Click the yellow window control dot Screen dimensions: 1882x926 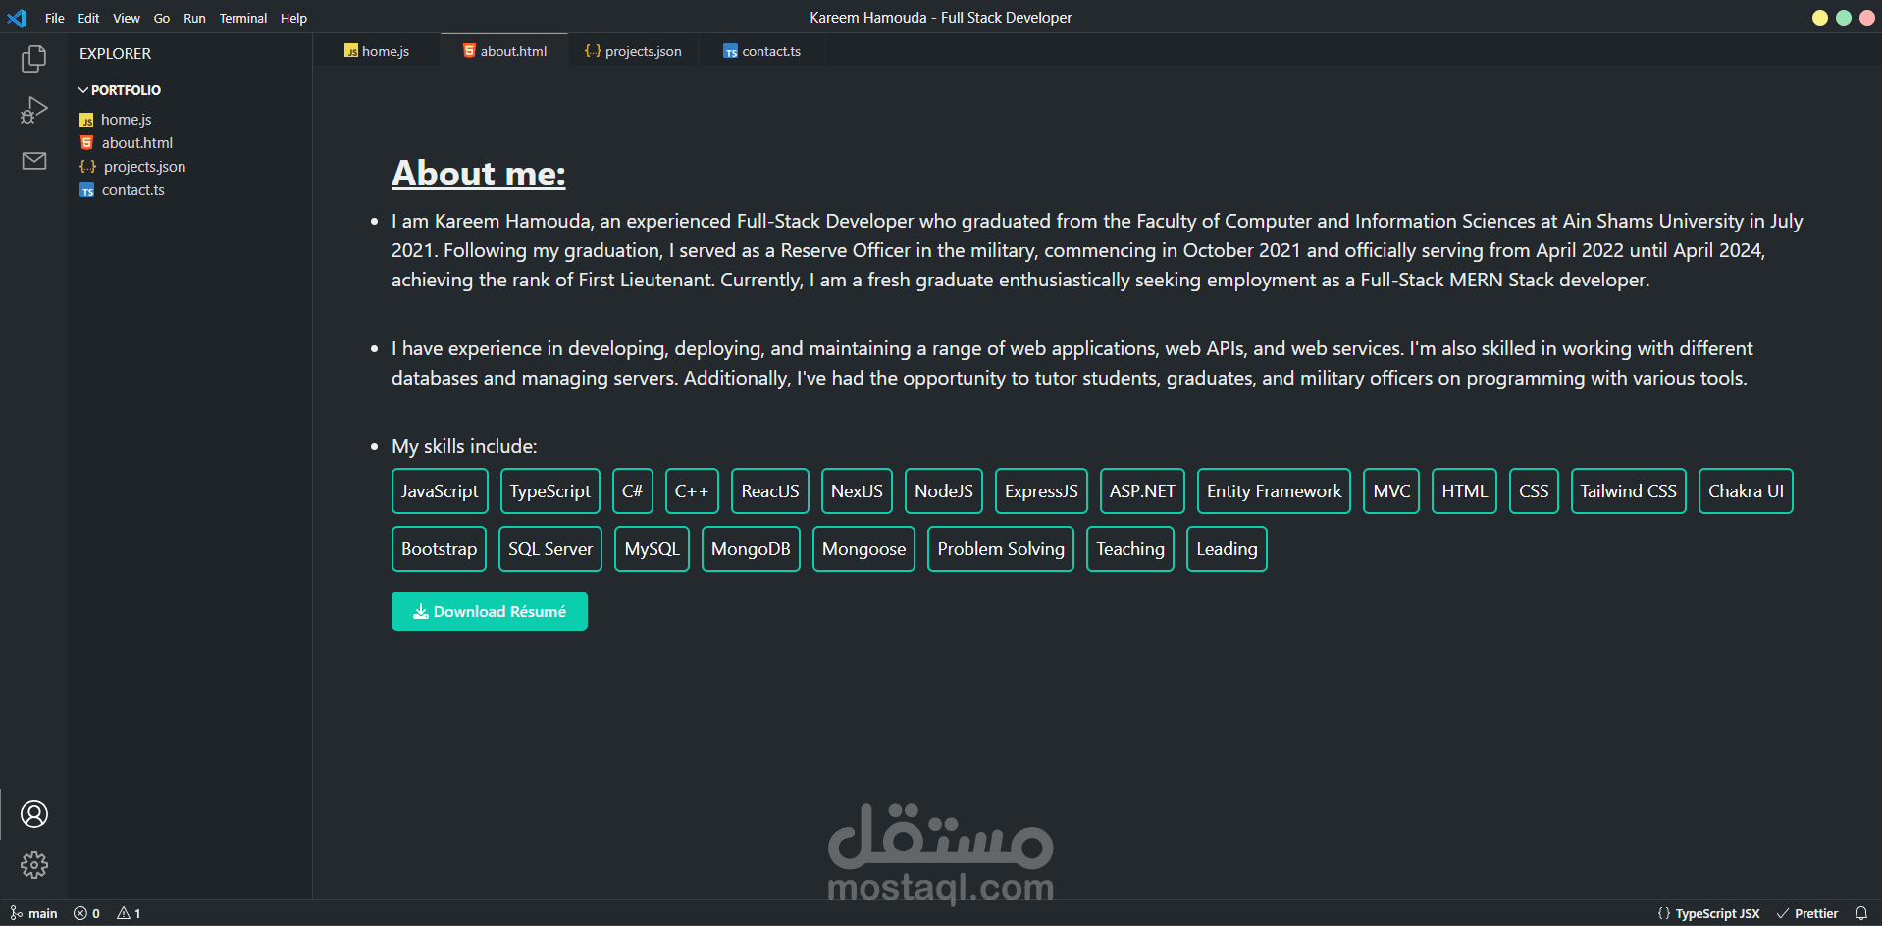click(x=1820, y=18)
